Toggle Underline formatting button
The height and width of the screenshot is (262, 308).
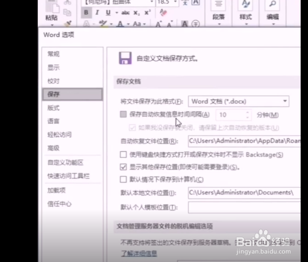click(108, 12)
